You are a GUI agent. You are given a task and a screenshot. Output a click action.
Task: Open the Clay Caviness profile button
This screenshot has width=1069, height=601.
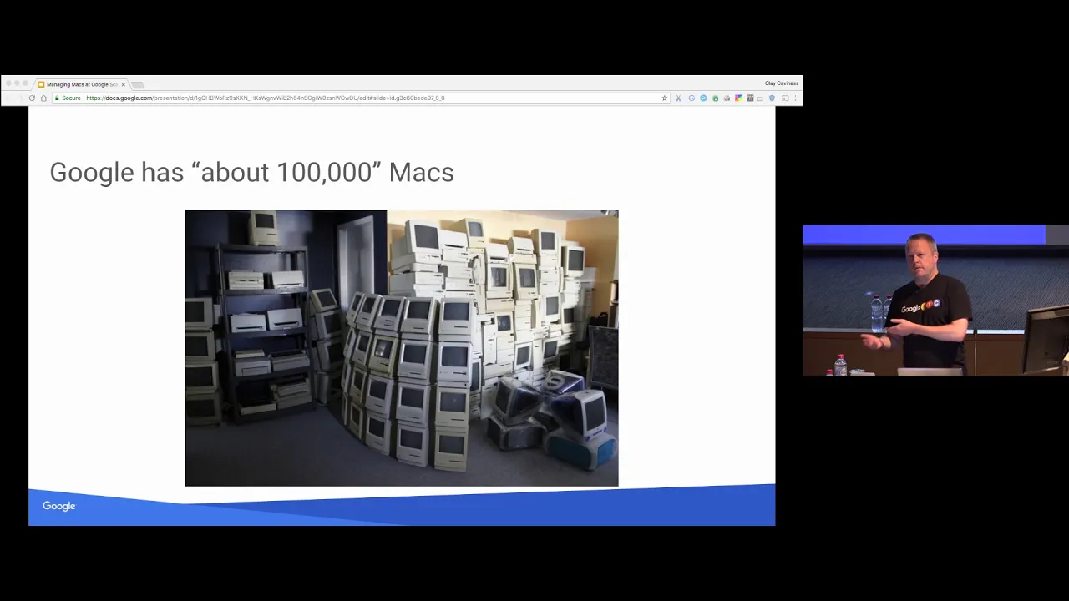click(x=782, y=83)
